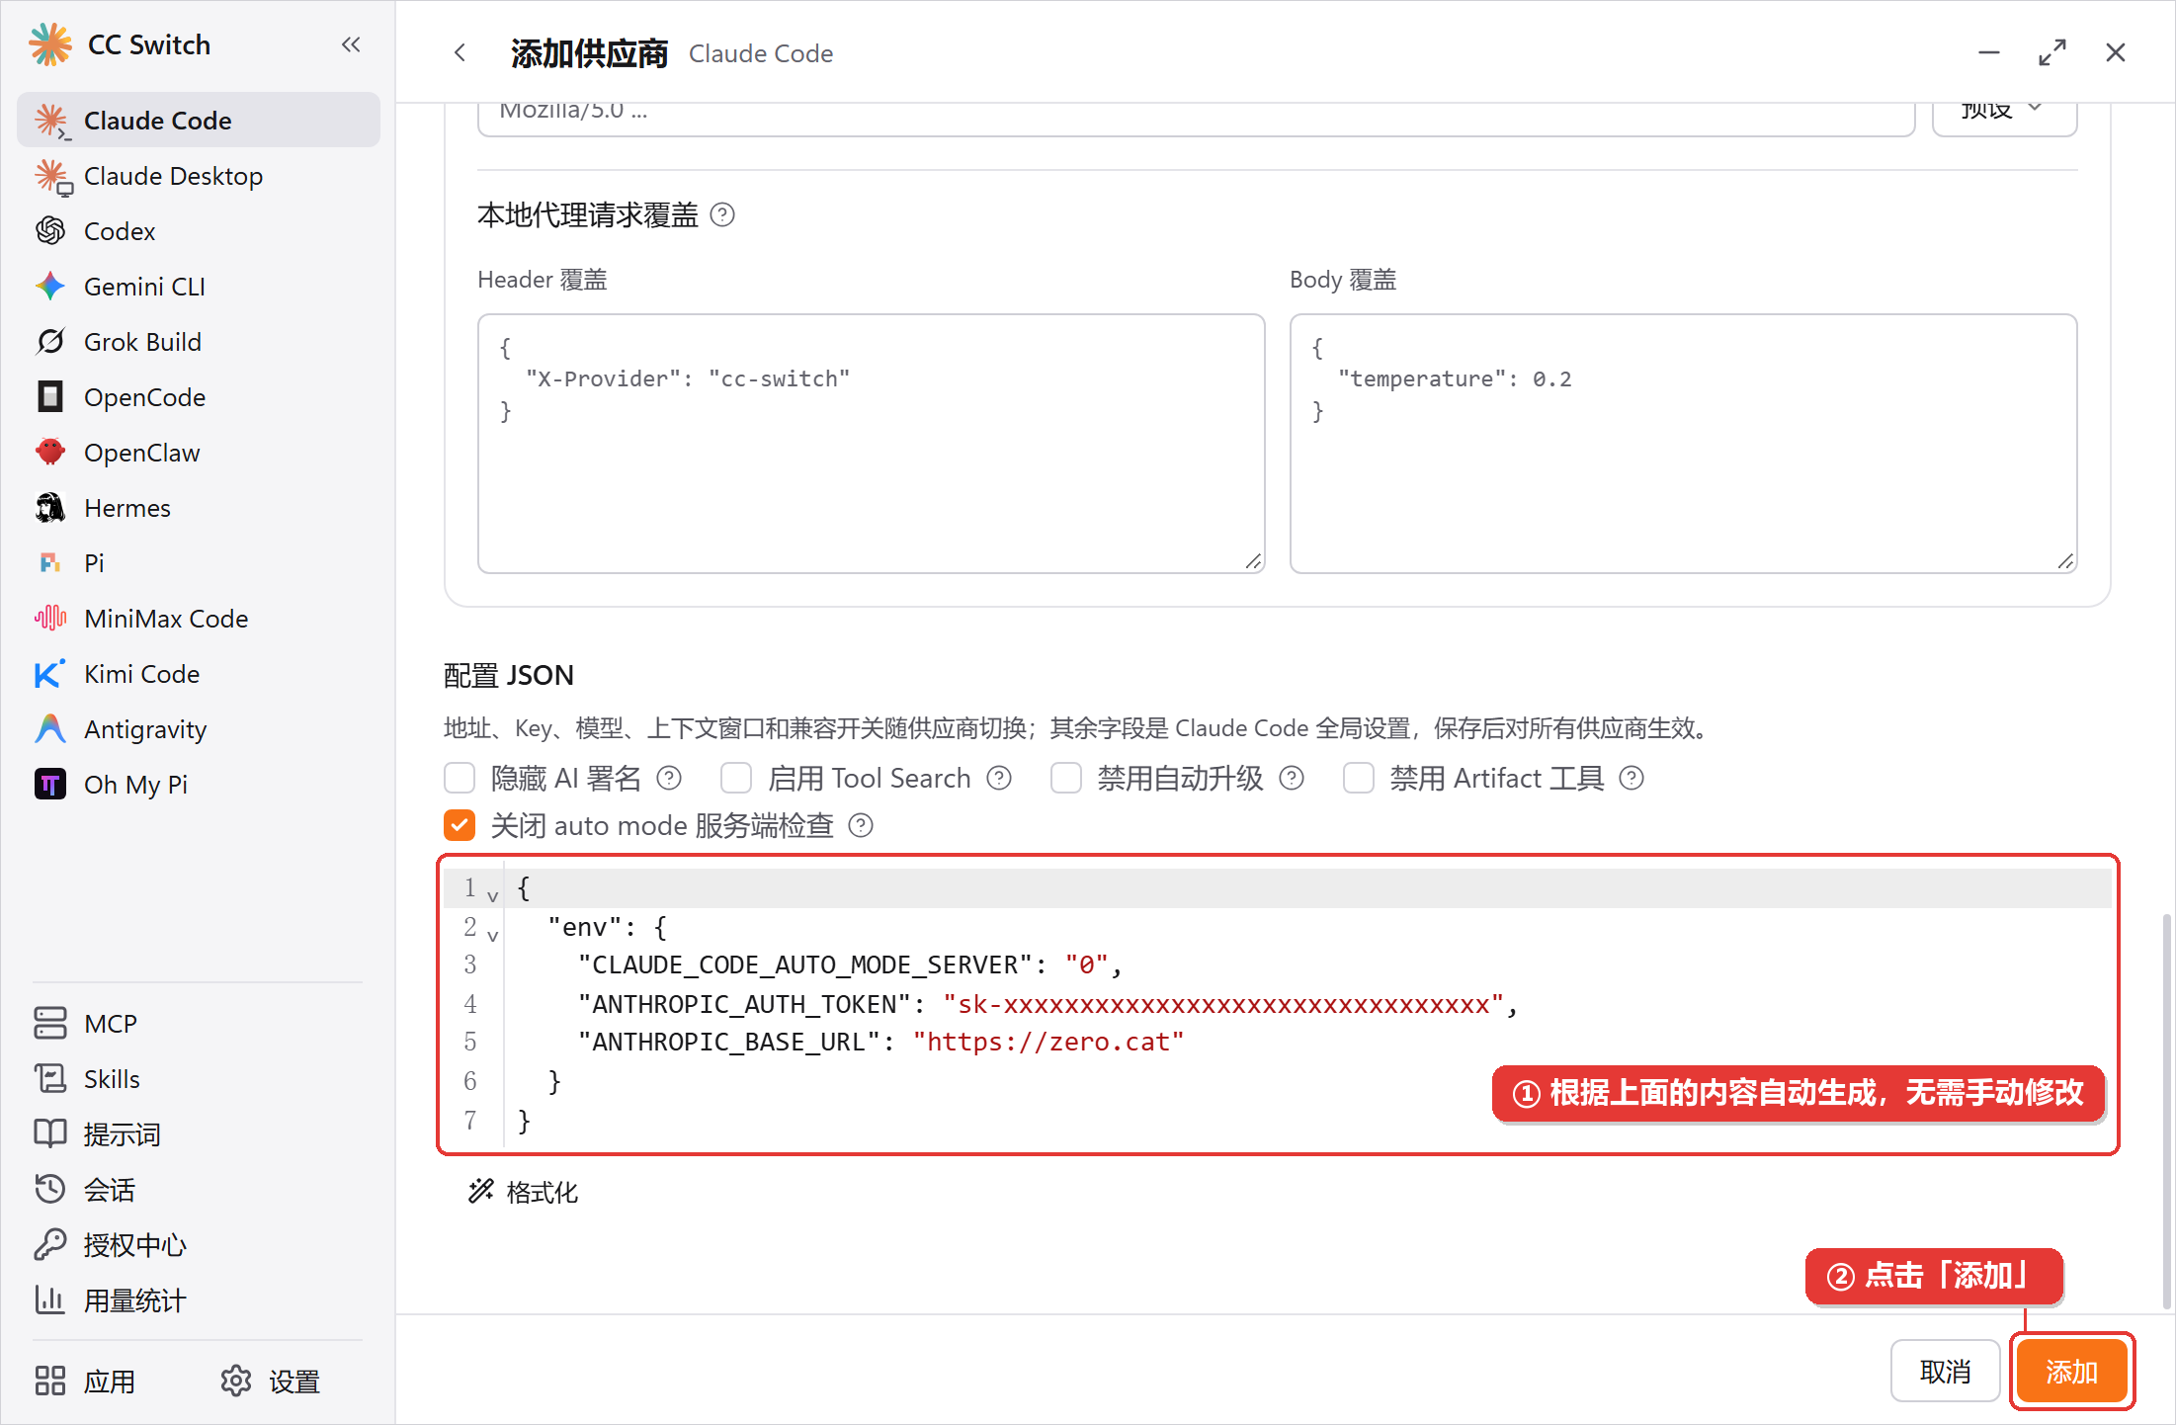Viewport: 2176px width, 1425px height.
Task: Click help icon next to 关闭 auto mode 服务端检查
Action: point(861,826)
